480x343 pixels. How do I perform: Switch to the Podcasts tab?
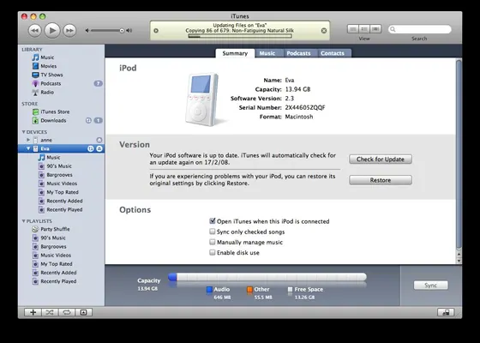298,53
